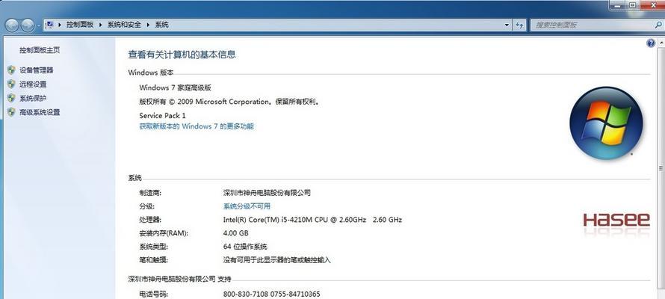Click the manufacturer value 深圳市神舟电脑股份有限公司
Image resolution: width=665 pixels, height=299 pixels.
(x=267, y=193)
